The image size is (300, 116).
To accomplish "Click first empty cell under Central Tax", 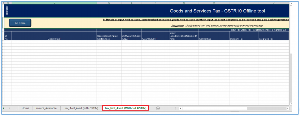I will 214,42.
